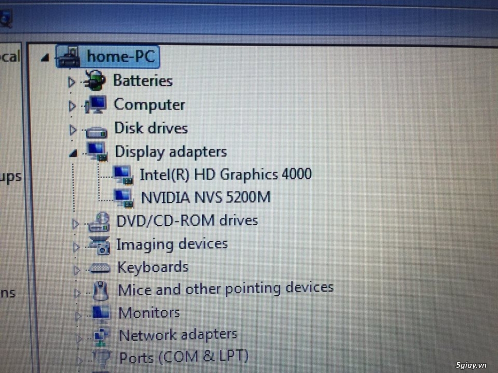Expand the Computer category

pos(72,106)
